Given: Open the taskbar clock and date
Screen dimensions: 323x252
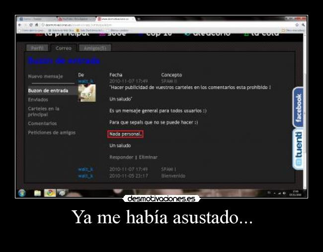Looking at the screenshot, I should point(295,193).
